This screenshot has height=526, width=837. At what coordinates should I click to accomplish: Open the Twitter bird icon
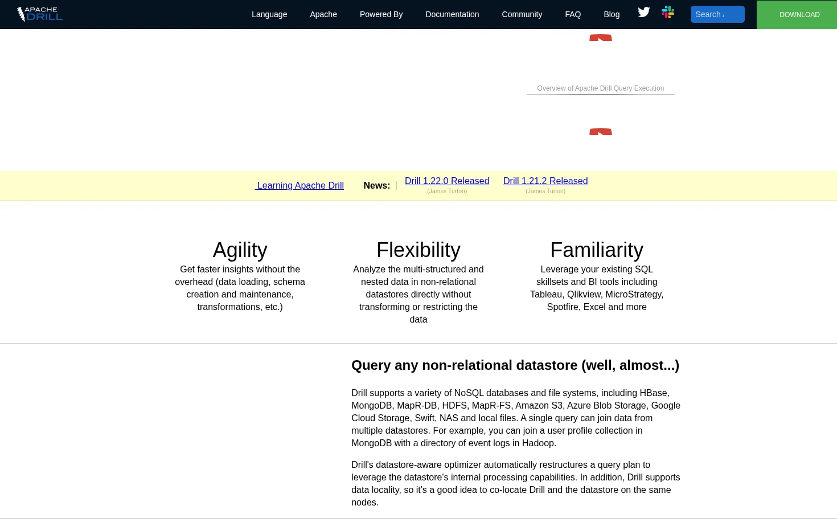(x=644, y=13)
